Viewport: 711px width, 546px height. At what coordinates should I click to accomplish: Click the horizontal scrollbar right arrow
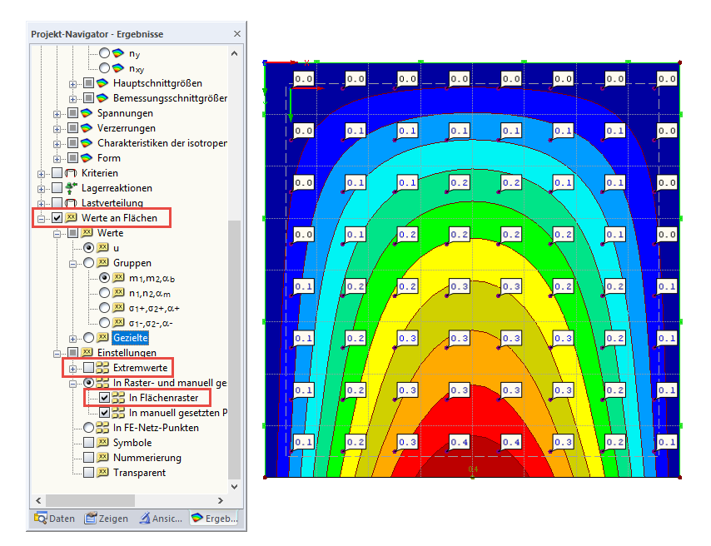(221, 500)
